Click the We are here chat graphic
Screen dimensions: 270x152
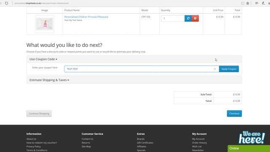252,137
